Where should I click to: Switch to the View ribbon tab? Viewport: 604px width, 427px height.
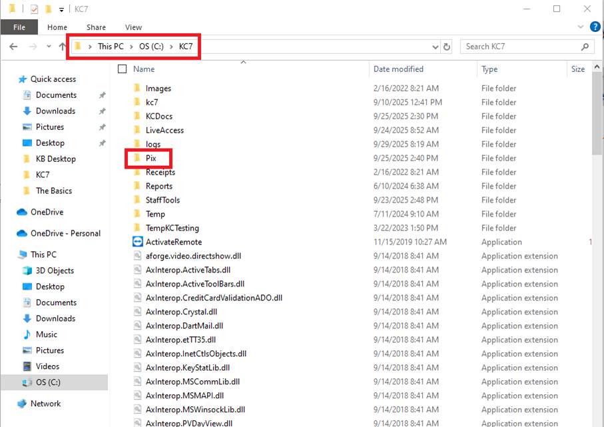133,27
